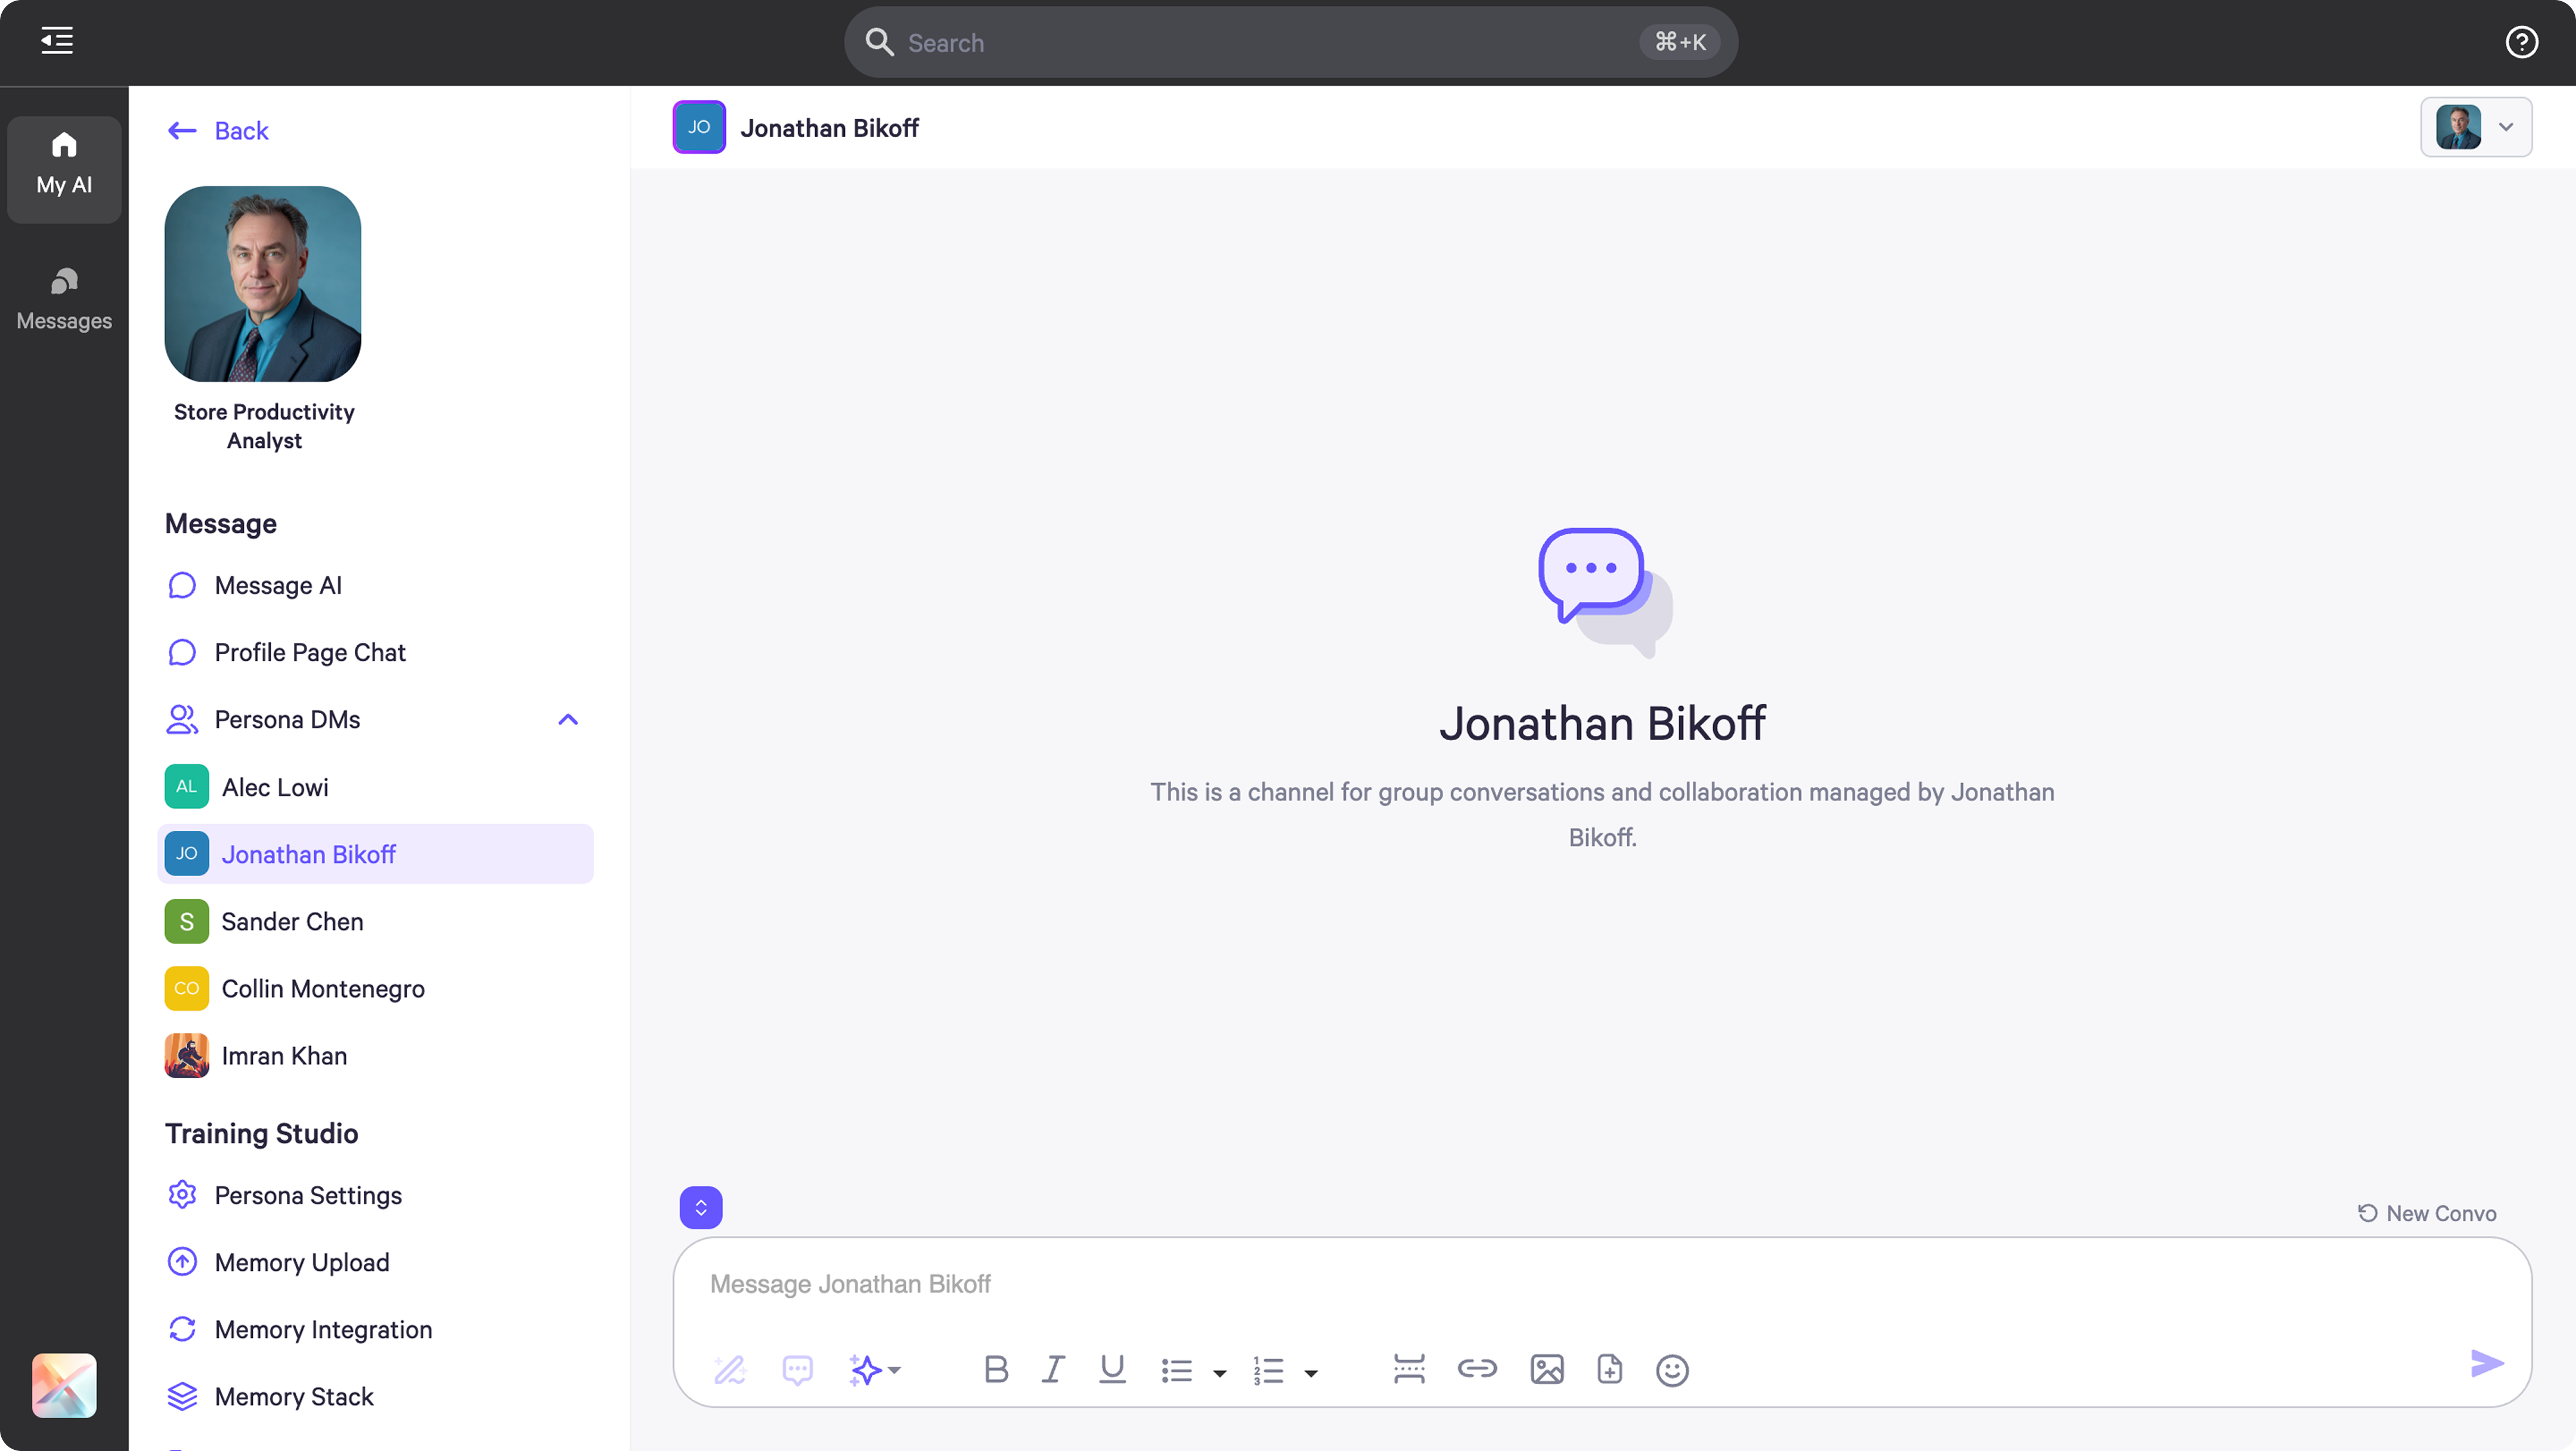Apply underline formatting in toolbar

(1112, 1369)
